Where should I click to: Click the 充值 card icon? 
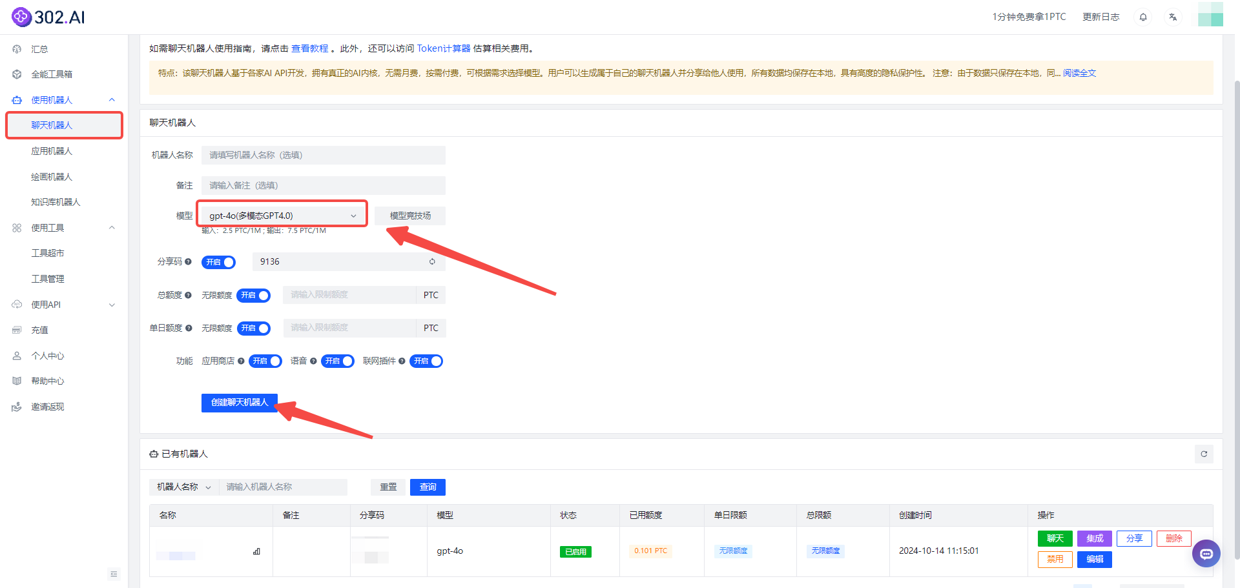point(17,330)
